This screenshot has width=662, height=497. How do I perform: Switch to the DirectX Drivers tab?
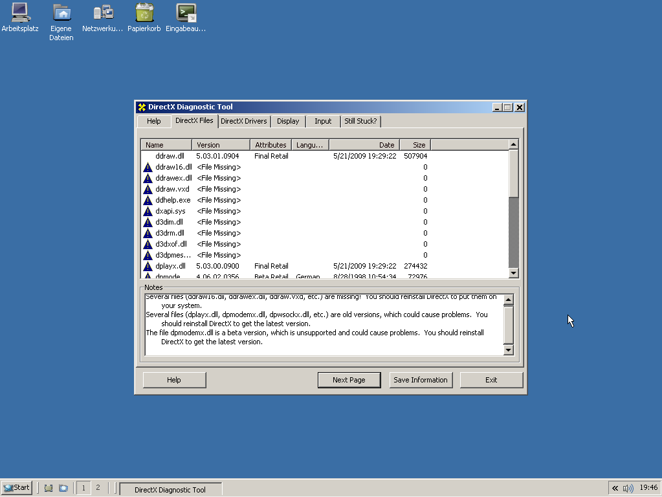point(243,121)
